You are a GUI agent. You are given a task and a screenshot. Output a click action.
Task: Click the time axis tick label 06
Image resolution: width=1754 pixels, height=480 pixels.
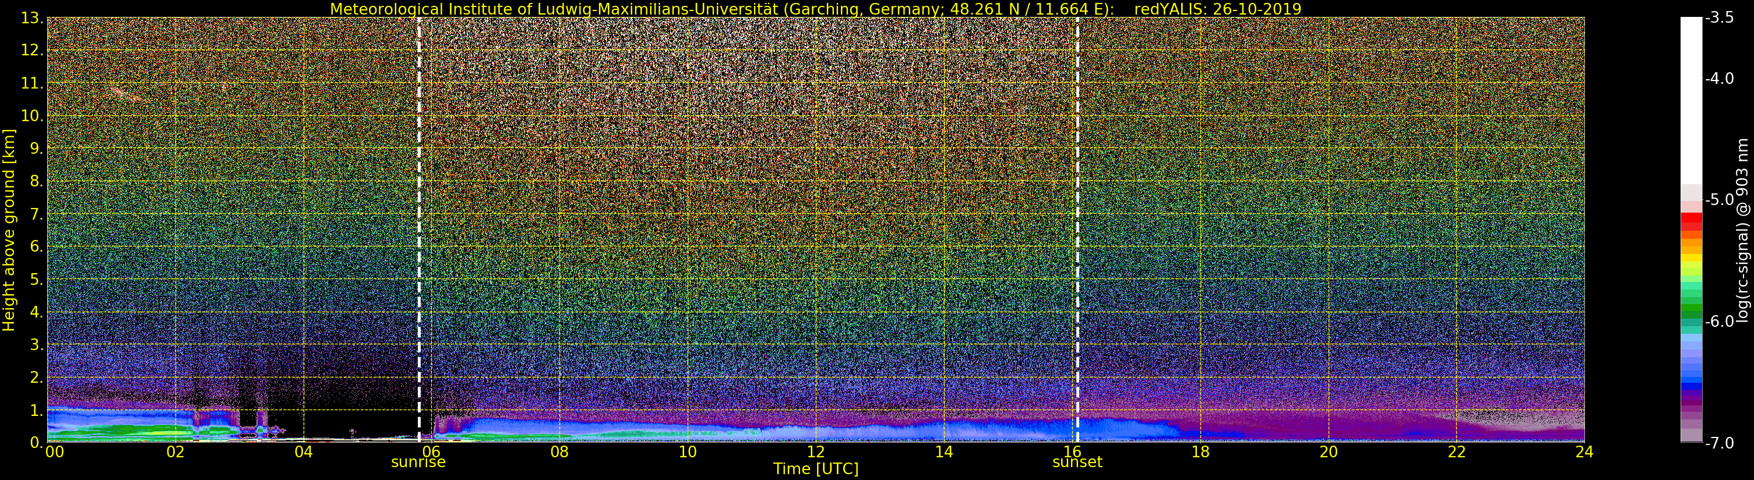tap(431, 452)
